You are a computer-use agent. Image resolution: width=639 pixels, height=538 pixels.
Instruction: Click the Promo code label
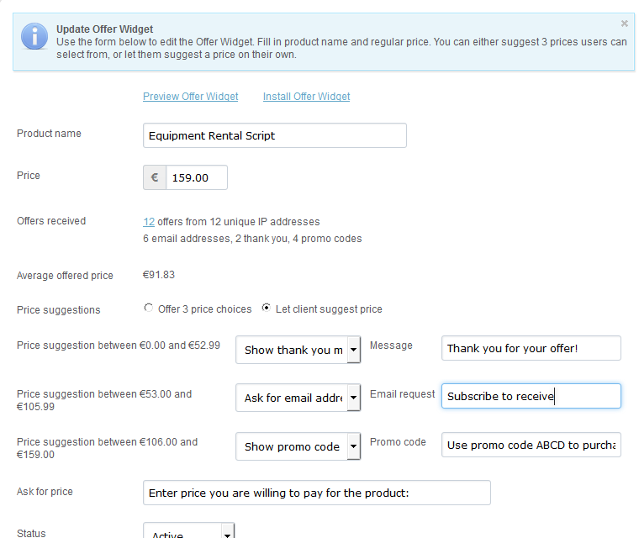pos(398,442)
